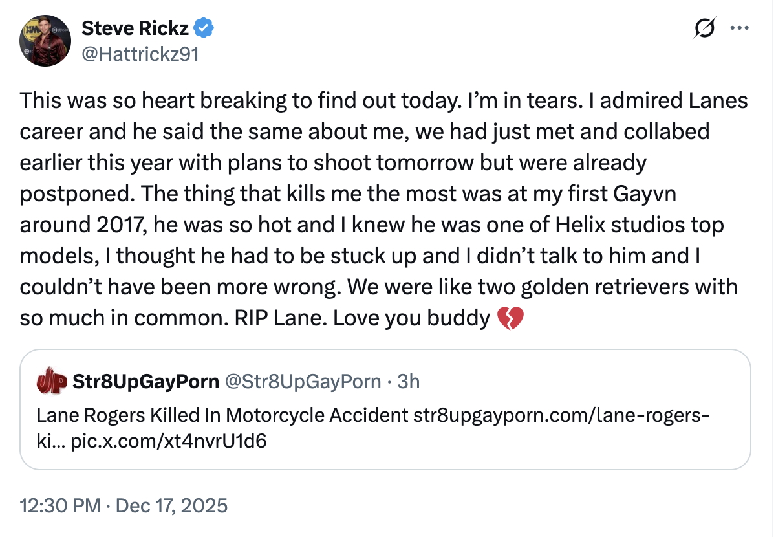Click the quoted post's 3h timestamp
This screenshot has height=537, width=776.
(409, 382)
